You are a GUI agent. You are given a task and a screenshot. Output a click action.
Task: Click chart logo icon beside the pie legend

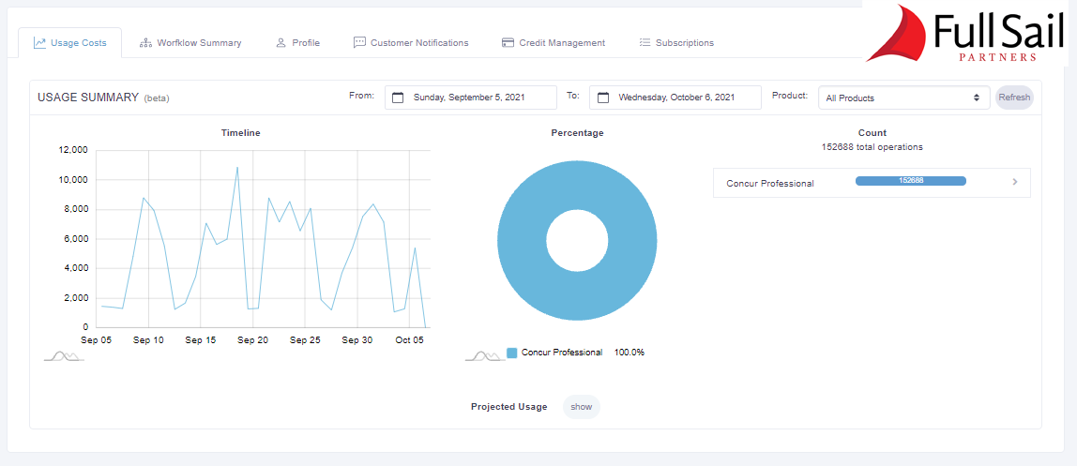click(484, 356)
